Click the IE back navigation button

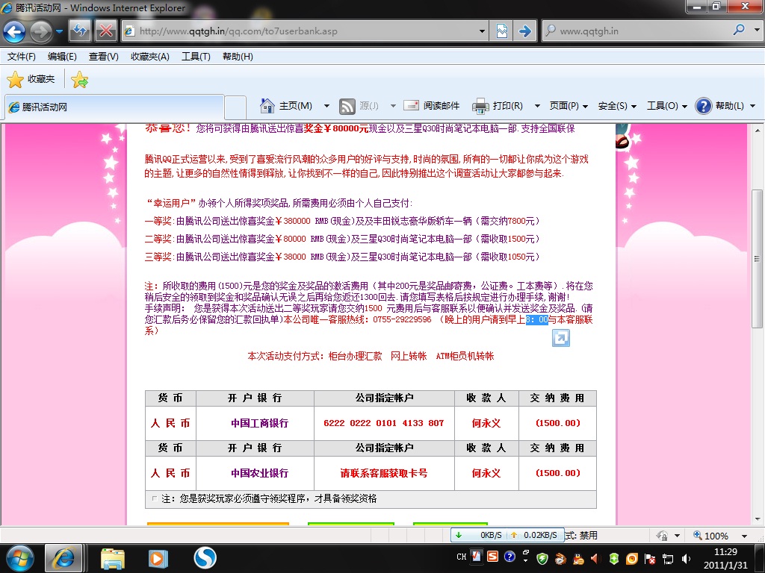tap(14, 32)
